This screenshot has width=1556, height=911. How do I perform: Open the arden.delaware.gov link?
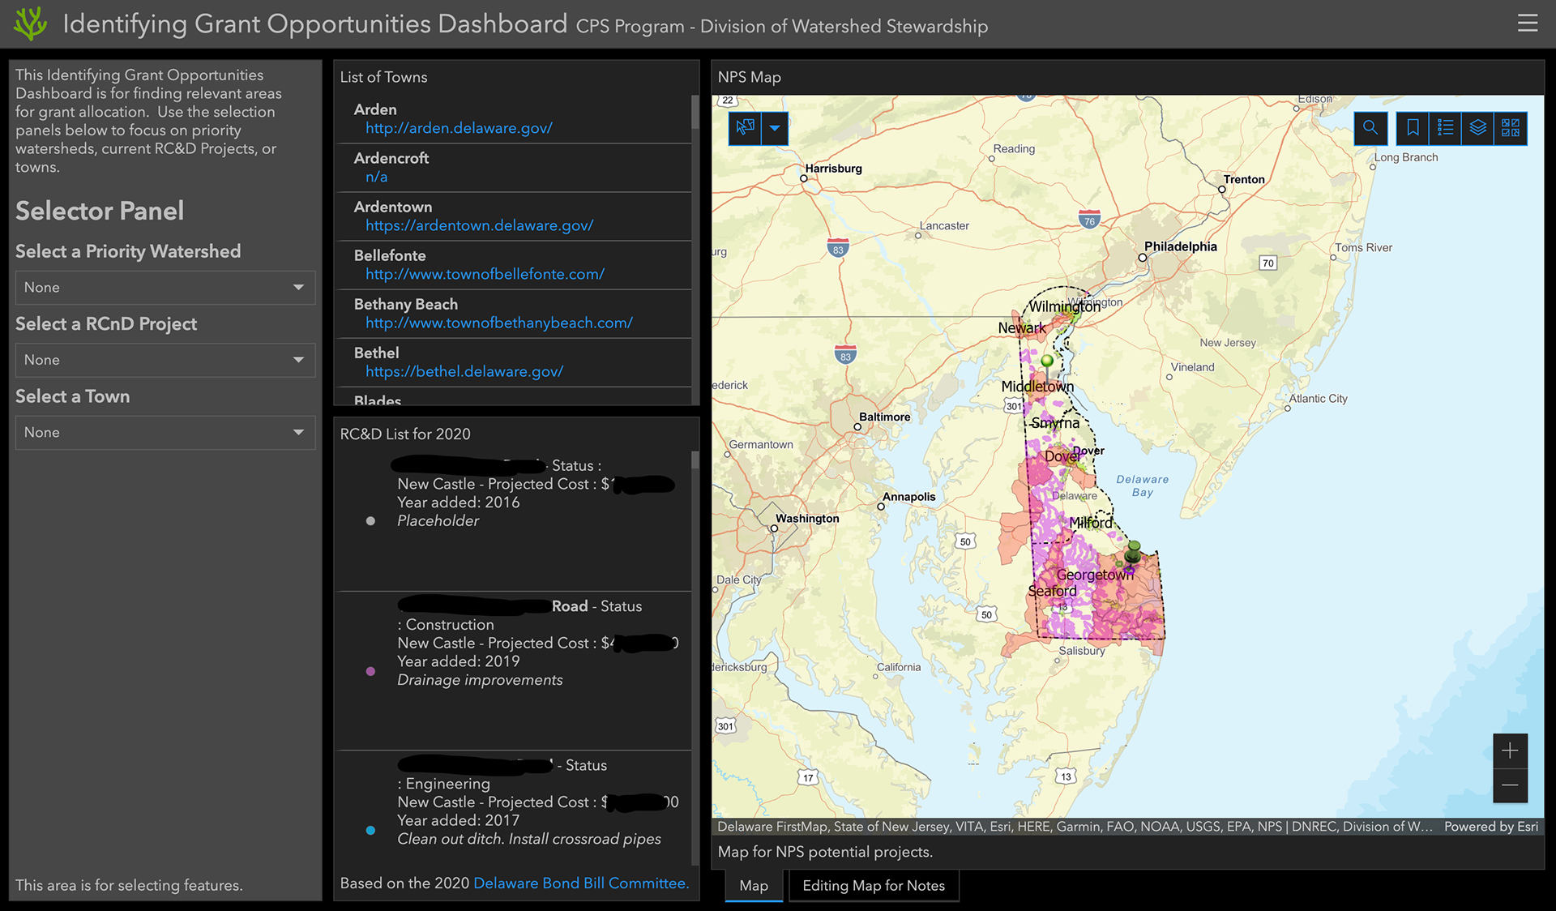pos(459,128)
